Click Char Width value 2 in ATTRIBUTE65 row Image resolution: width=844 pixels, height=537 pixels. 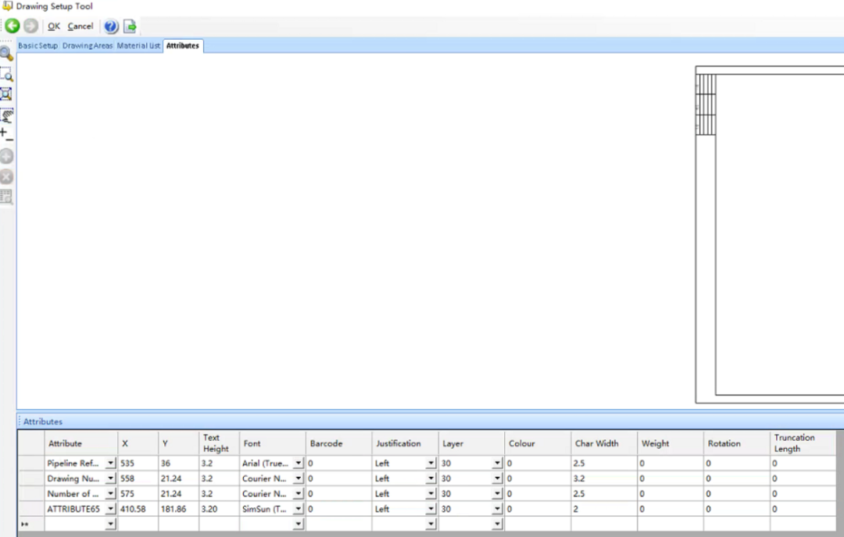(604, 508)
